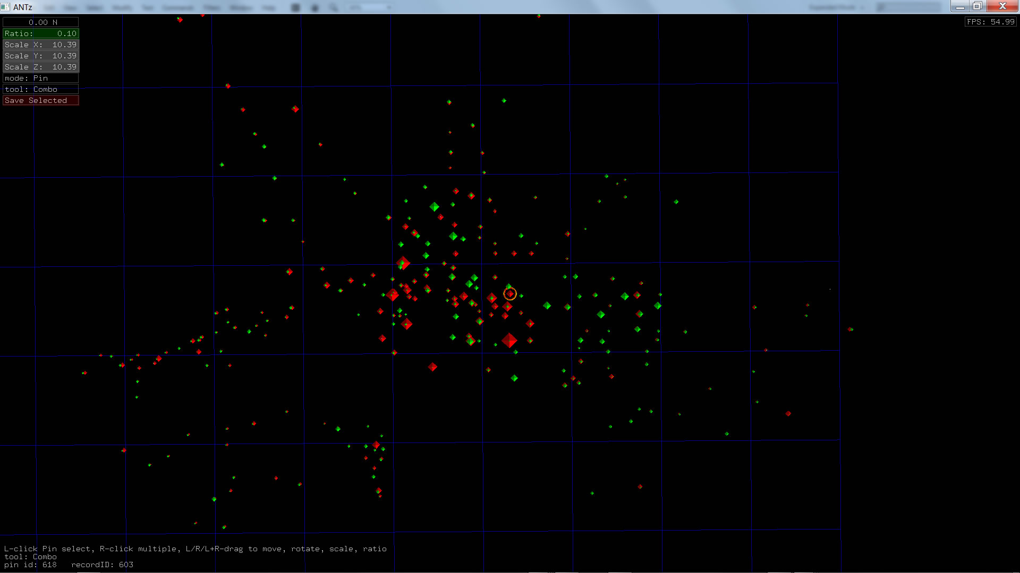Select the Scale Z field
1020x573 pixels.
(40, 67)
